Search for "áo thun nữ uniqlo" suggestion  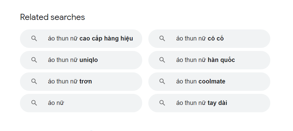(x=73, y=60)
